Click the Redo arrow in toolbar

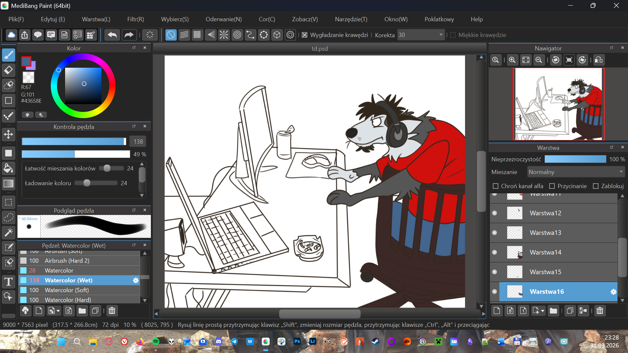click(x=129, y=35)
